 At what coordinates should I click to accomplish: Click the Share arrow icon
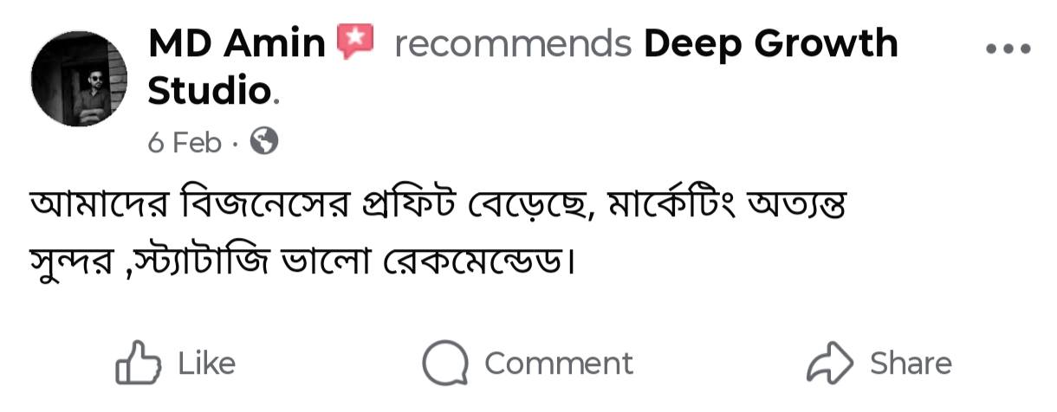[x=829, y=363]
